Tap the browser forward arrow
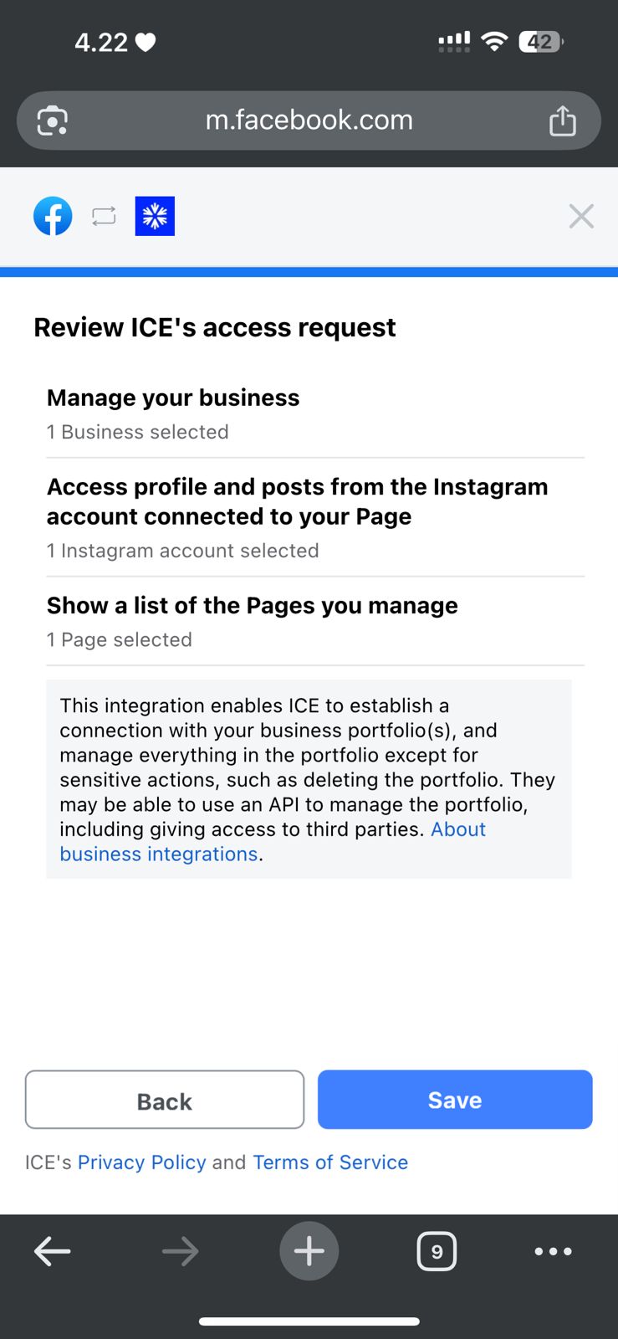618x1339 pixels. pos(181,1251)
